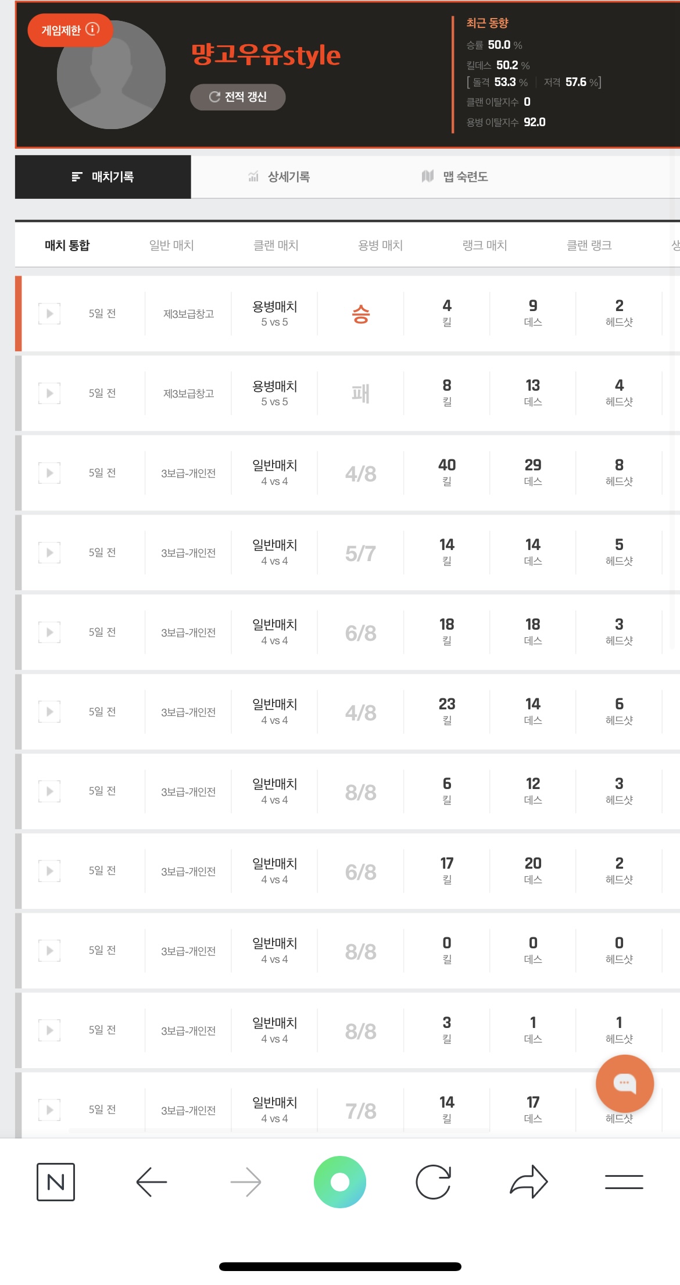This screenshot has height=1285, width=680.
Task: Tap the 게임제한 info icon
Action: pos(92,29)
